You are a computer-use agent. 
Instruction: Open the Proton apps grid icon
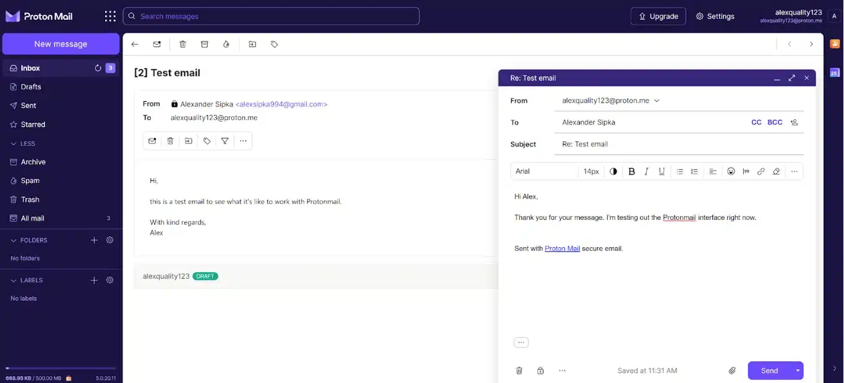pyautogui.click(x=110, y=17)
